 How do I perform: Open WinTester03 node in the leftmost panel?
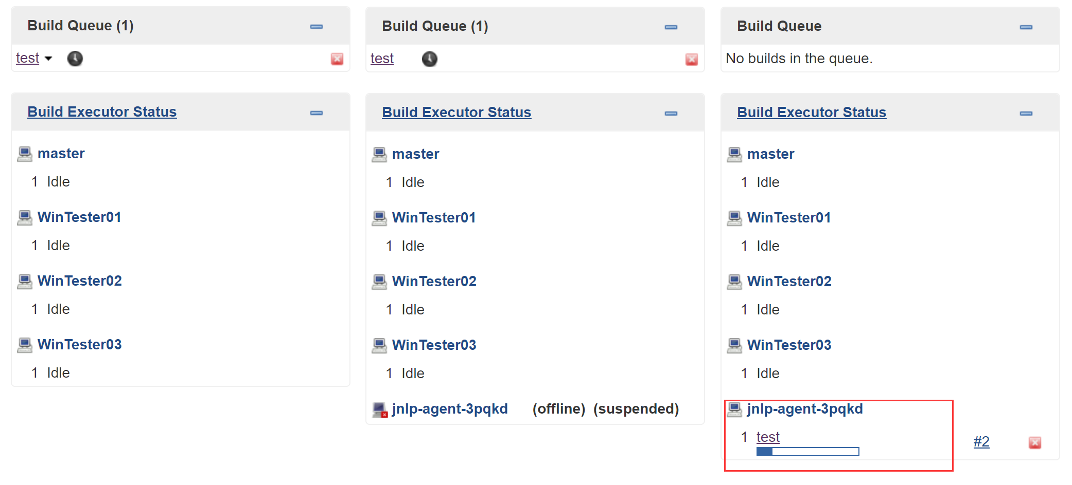click(x=80, y=345)
